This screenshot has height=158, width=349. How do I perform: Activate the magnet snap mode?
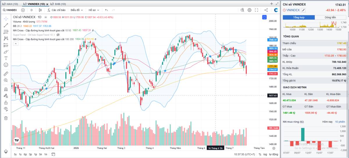pyautogui.click(x=6, y=89)
